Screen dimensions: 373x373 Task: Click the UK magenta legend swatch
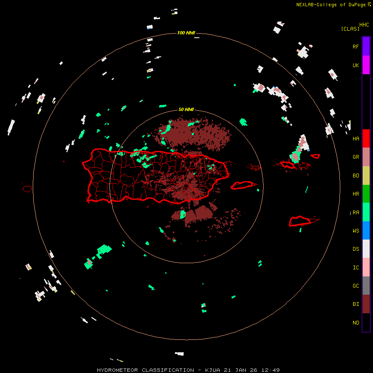point(366,65)
